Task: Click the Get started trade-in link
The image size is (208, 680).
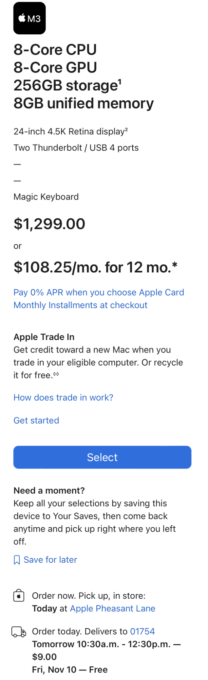Action: 36,421
